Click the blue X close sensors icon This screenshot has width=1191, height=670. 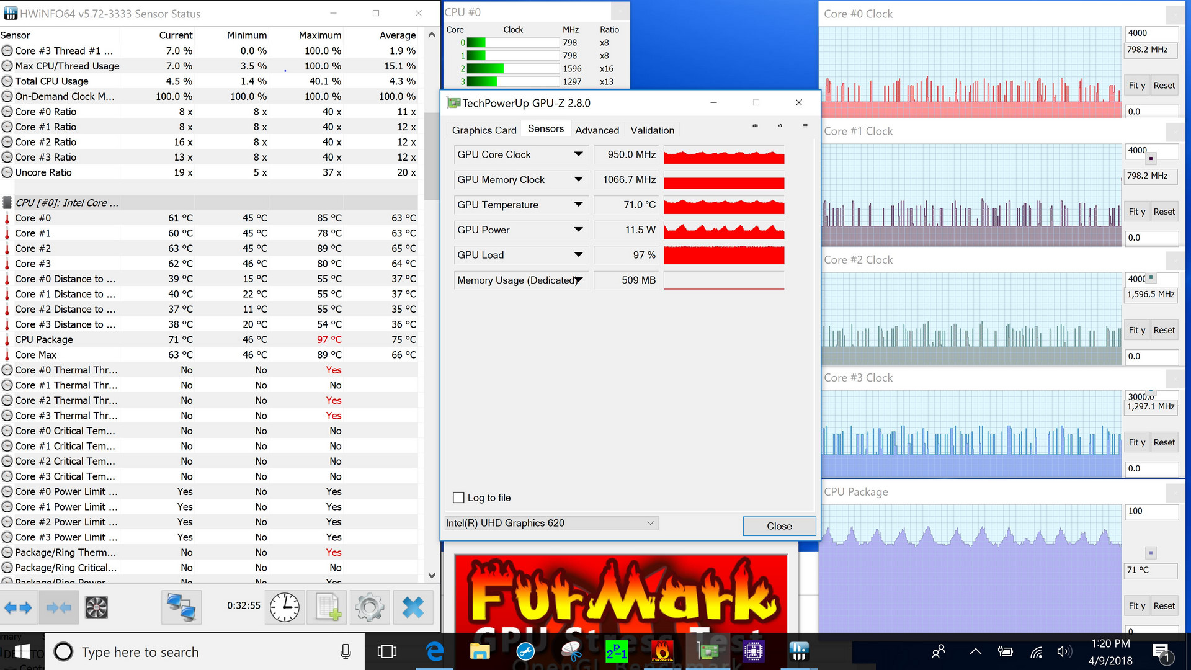click(413, 607)
